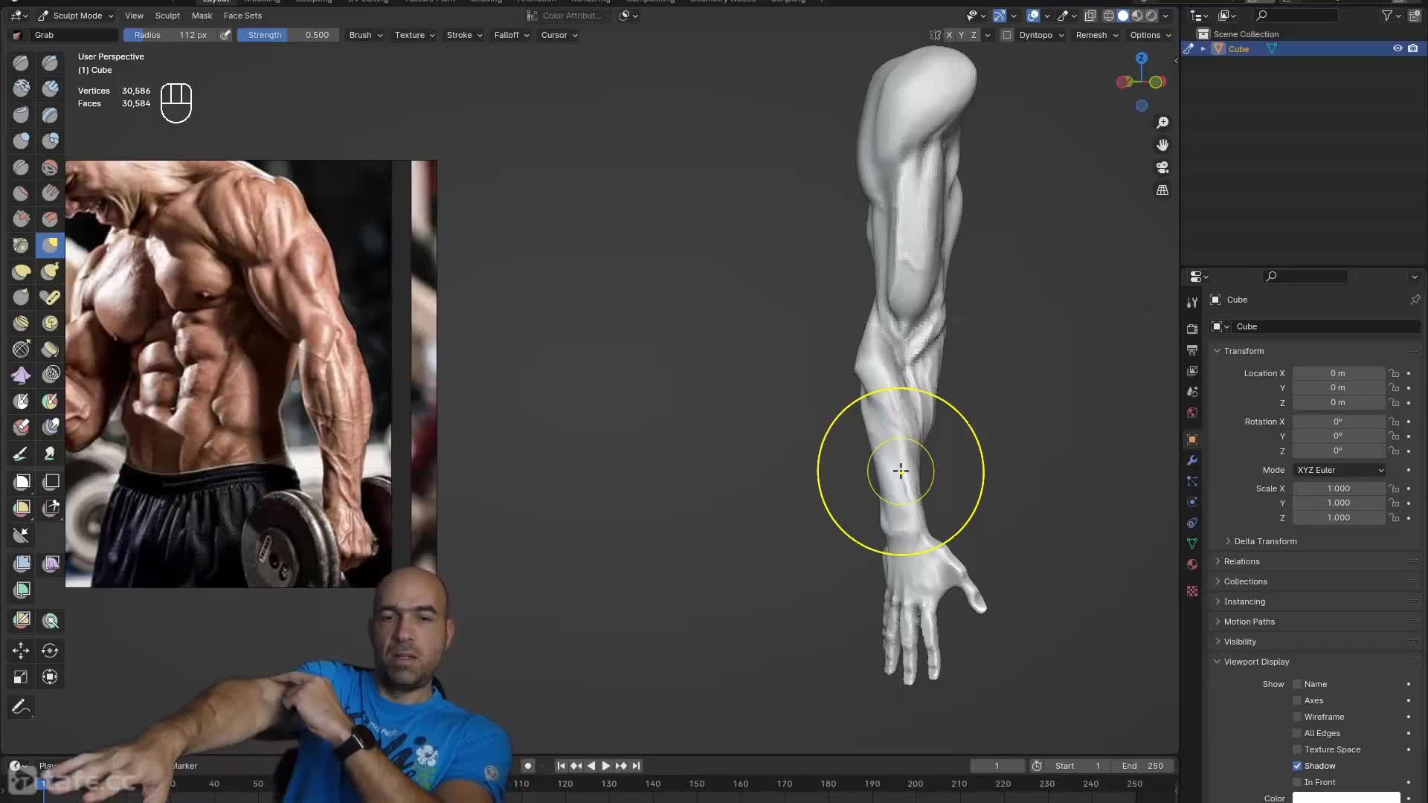The height and width of the screenshot is (803, 1428).
Task: Select the Line Project tool
Action: (21, 535)
